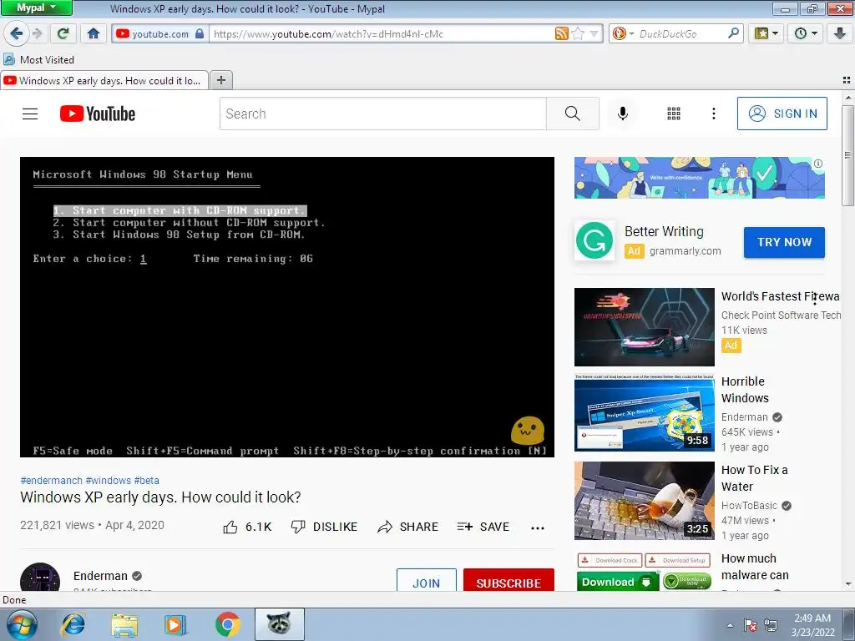This screenshot has height=641, width=855.
Task: Click the network tray icon
Action: coord(771,625)
